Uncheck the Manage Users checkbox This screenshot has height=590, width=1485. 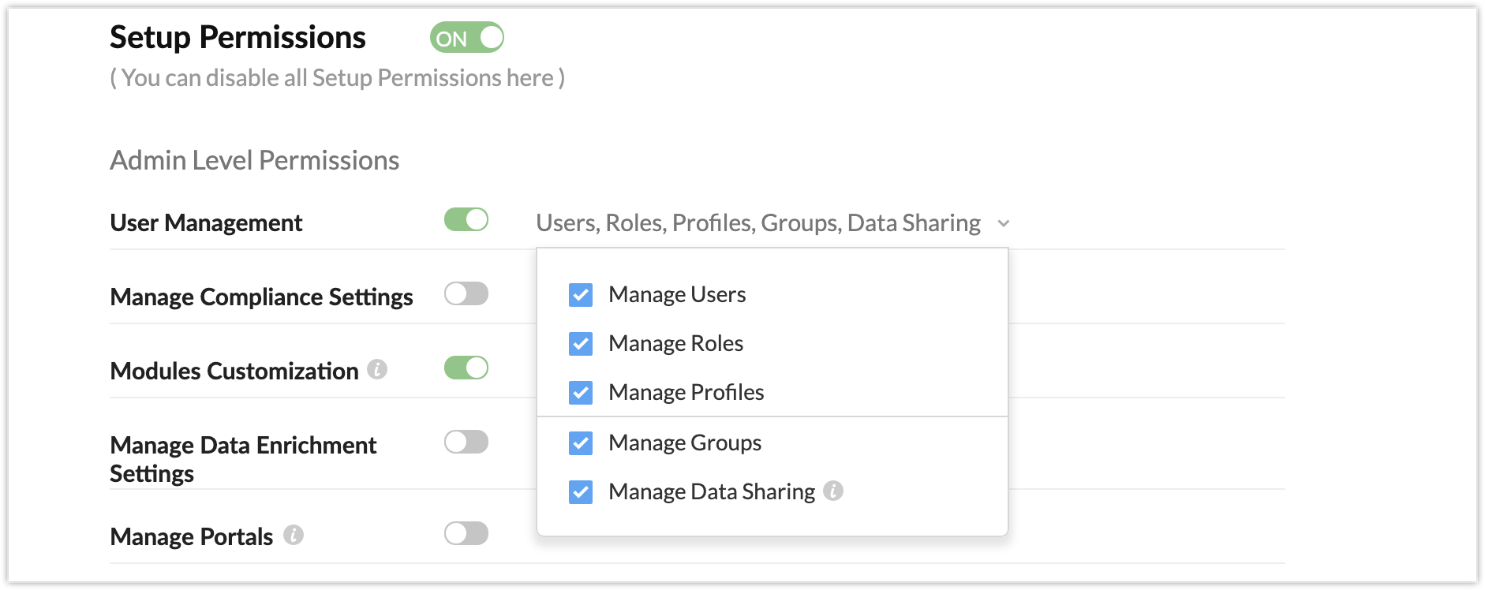tap(581, 295)
